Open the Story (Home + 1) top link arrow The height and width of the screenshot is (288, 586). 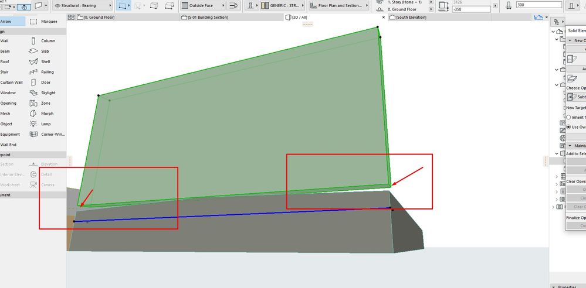[x=431, y=2]
